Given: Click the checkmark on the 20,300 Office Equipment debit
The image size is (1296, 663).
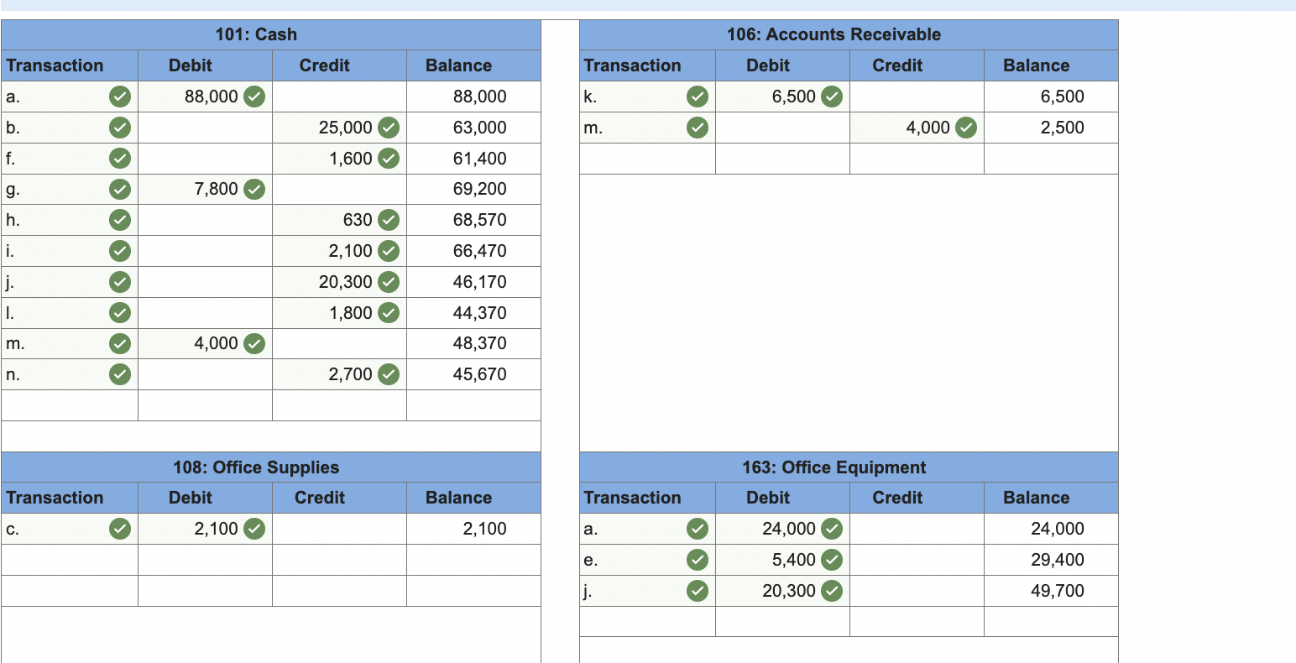Looking at the screenshot, I should point(831,591).
